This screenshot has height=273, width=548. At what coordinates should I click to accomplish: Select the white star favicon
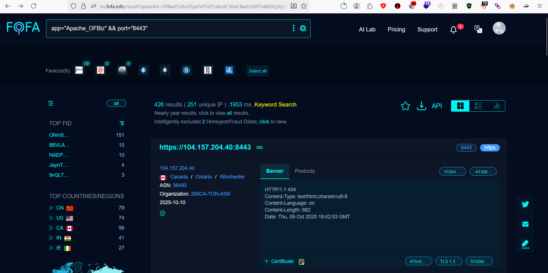coord(165,70)
